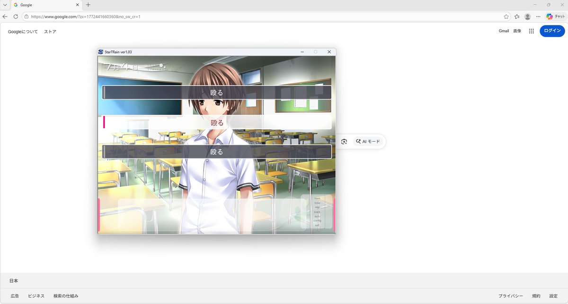Click save in the game menu

click(317, 198)
